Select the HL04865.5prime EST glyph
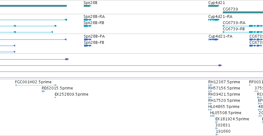The width and height of the screenshot is (263, 136). 210,110
